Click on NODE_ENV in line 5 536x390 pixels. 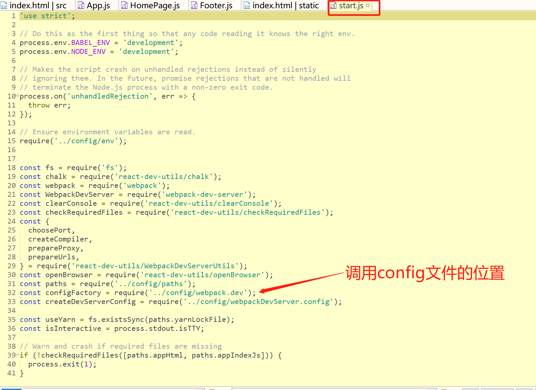[x=88, y=51]
